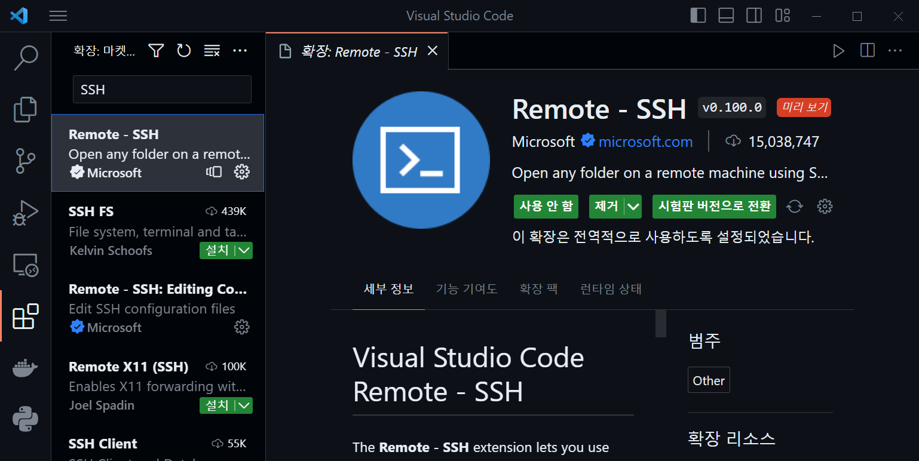The height and width of the screenshot is (461, 919).
Task: Select Remote - SSH in extension list
Action: coord(158,153)
